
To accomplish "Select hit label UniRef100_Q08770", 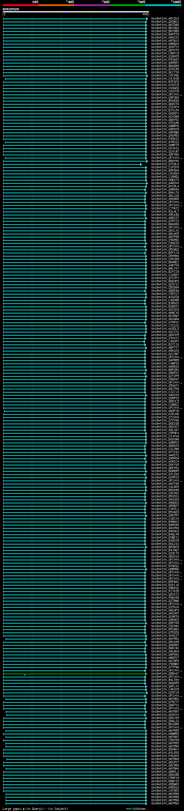I will (165, 47).
